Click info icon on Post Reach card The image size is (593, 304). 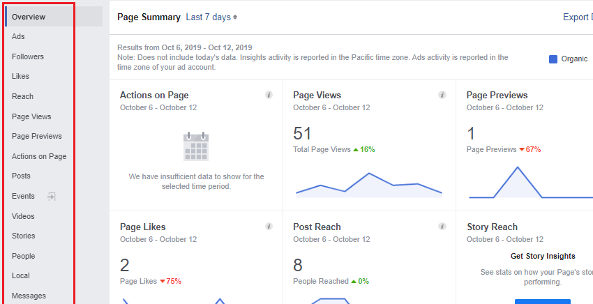point(442,227)
